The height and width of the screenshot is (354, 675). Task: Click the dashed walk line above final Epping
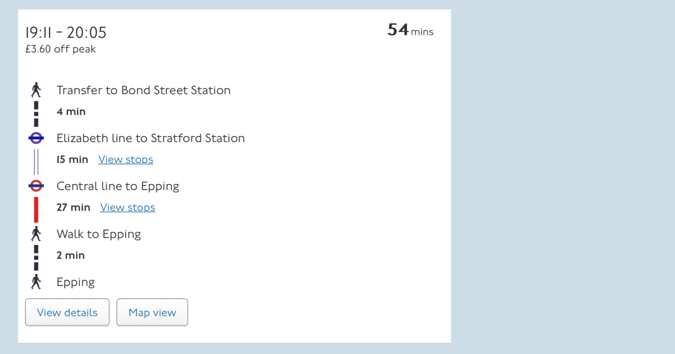(x=36, y=257)
